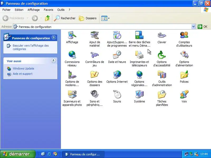The width and height of the screenshot is (211, 158).
Task: Open the views icon dropdown
Action: (x=105, y=18)
